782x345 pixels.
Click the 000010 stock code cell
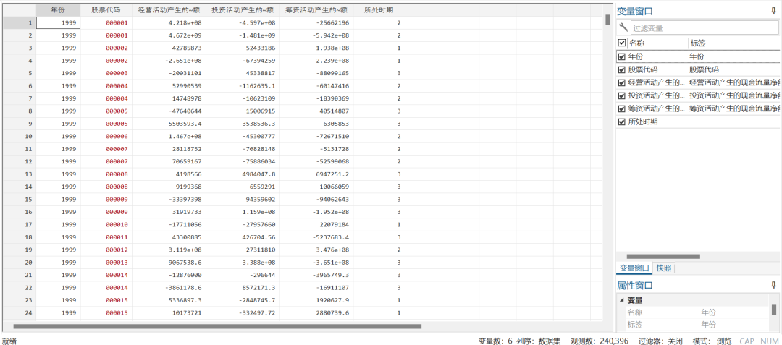point(106,224)
